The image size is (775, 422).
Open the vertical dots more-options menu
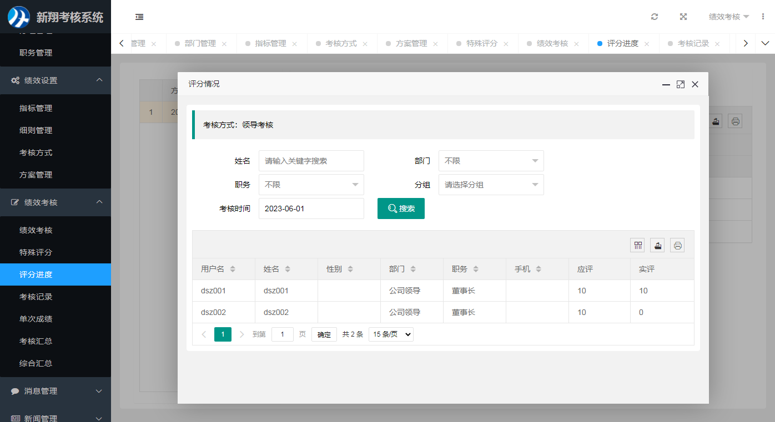763,17
